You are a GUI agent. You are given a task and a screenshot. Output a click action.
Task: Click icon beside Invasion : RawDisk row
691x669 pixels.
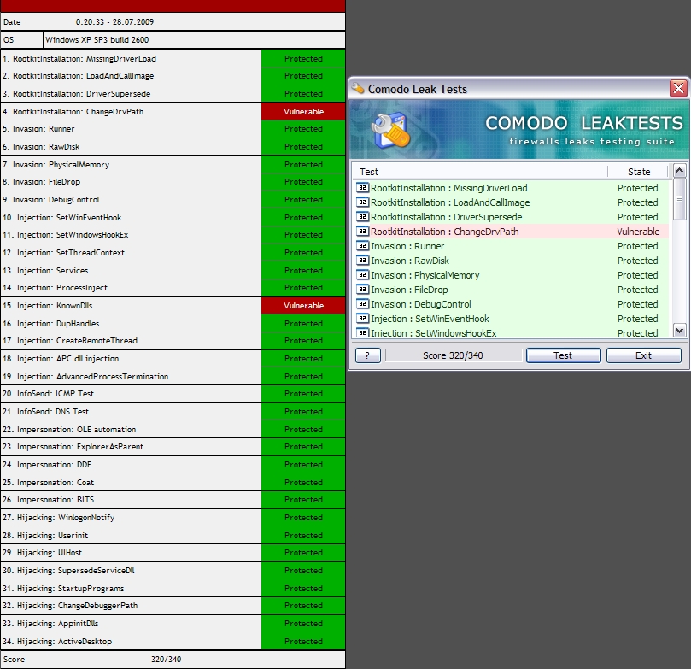coord(362,261)
